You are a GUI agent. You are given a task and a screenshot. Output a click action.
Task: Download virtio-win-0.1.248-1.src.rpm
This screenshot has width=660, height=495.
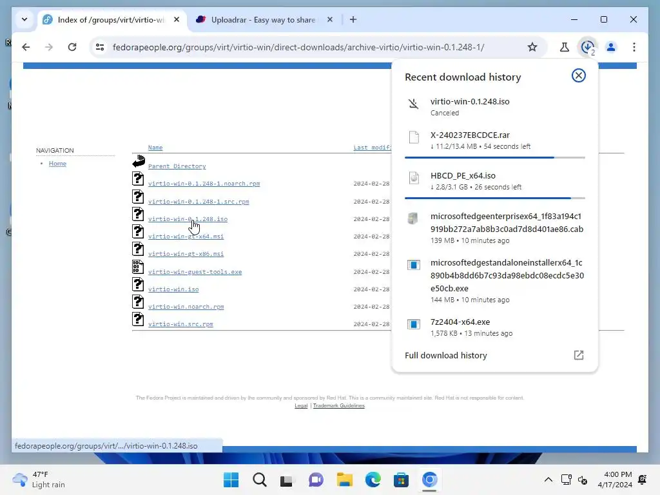pyautogui.click(x=199, y=202)
